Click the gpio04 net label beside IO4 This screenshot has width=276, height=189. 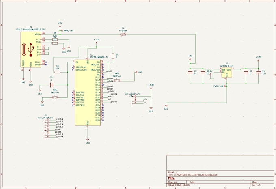pos(109,71)
